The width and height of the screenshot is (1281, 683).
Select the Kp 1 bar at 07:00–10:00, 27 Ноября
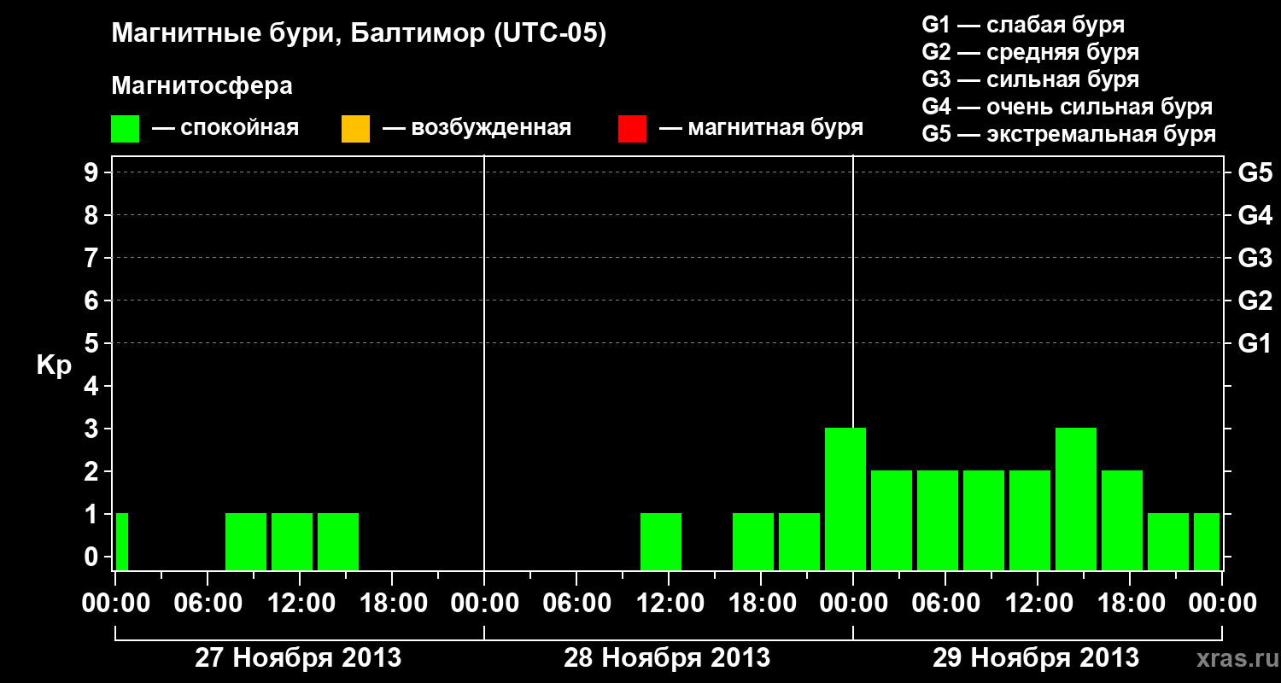pos(246,541)
